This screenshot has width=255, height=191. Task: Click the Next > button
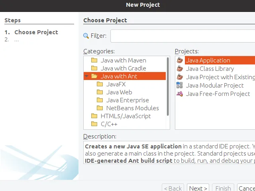point(198,188)
